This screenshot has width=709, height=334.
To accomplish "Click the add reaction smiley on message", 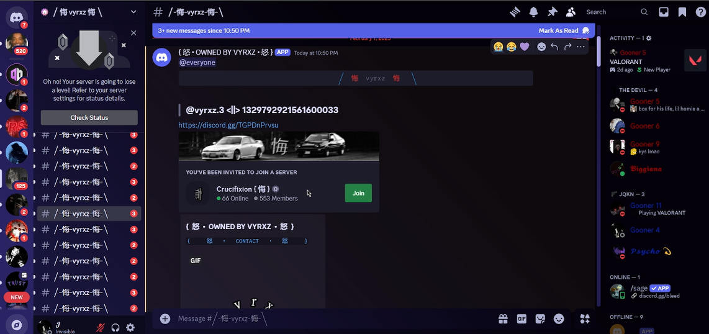I will click(541, 47).
